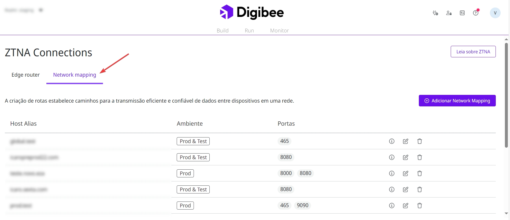Screen dimensions: 510x220
Task: Delete the mapping with ports 8000 and 8080
Action: pyautogui.click(x=420, y=173)
